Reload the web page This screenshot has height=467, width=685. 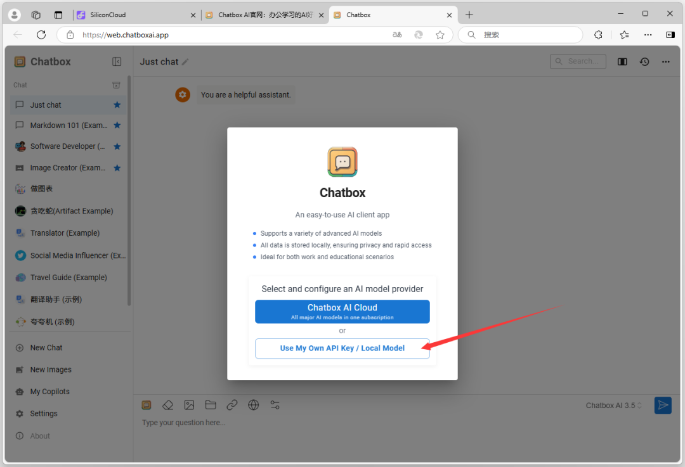[41, 34]
